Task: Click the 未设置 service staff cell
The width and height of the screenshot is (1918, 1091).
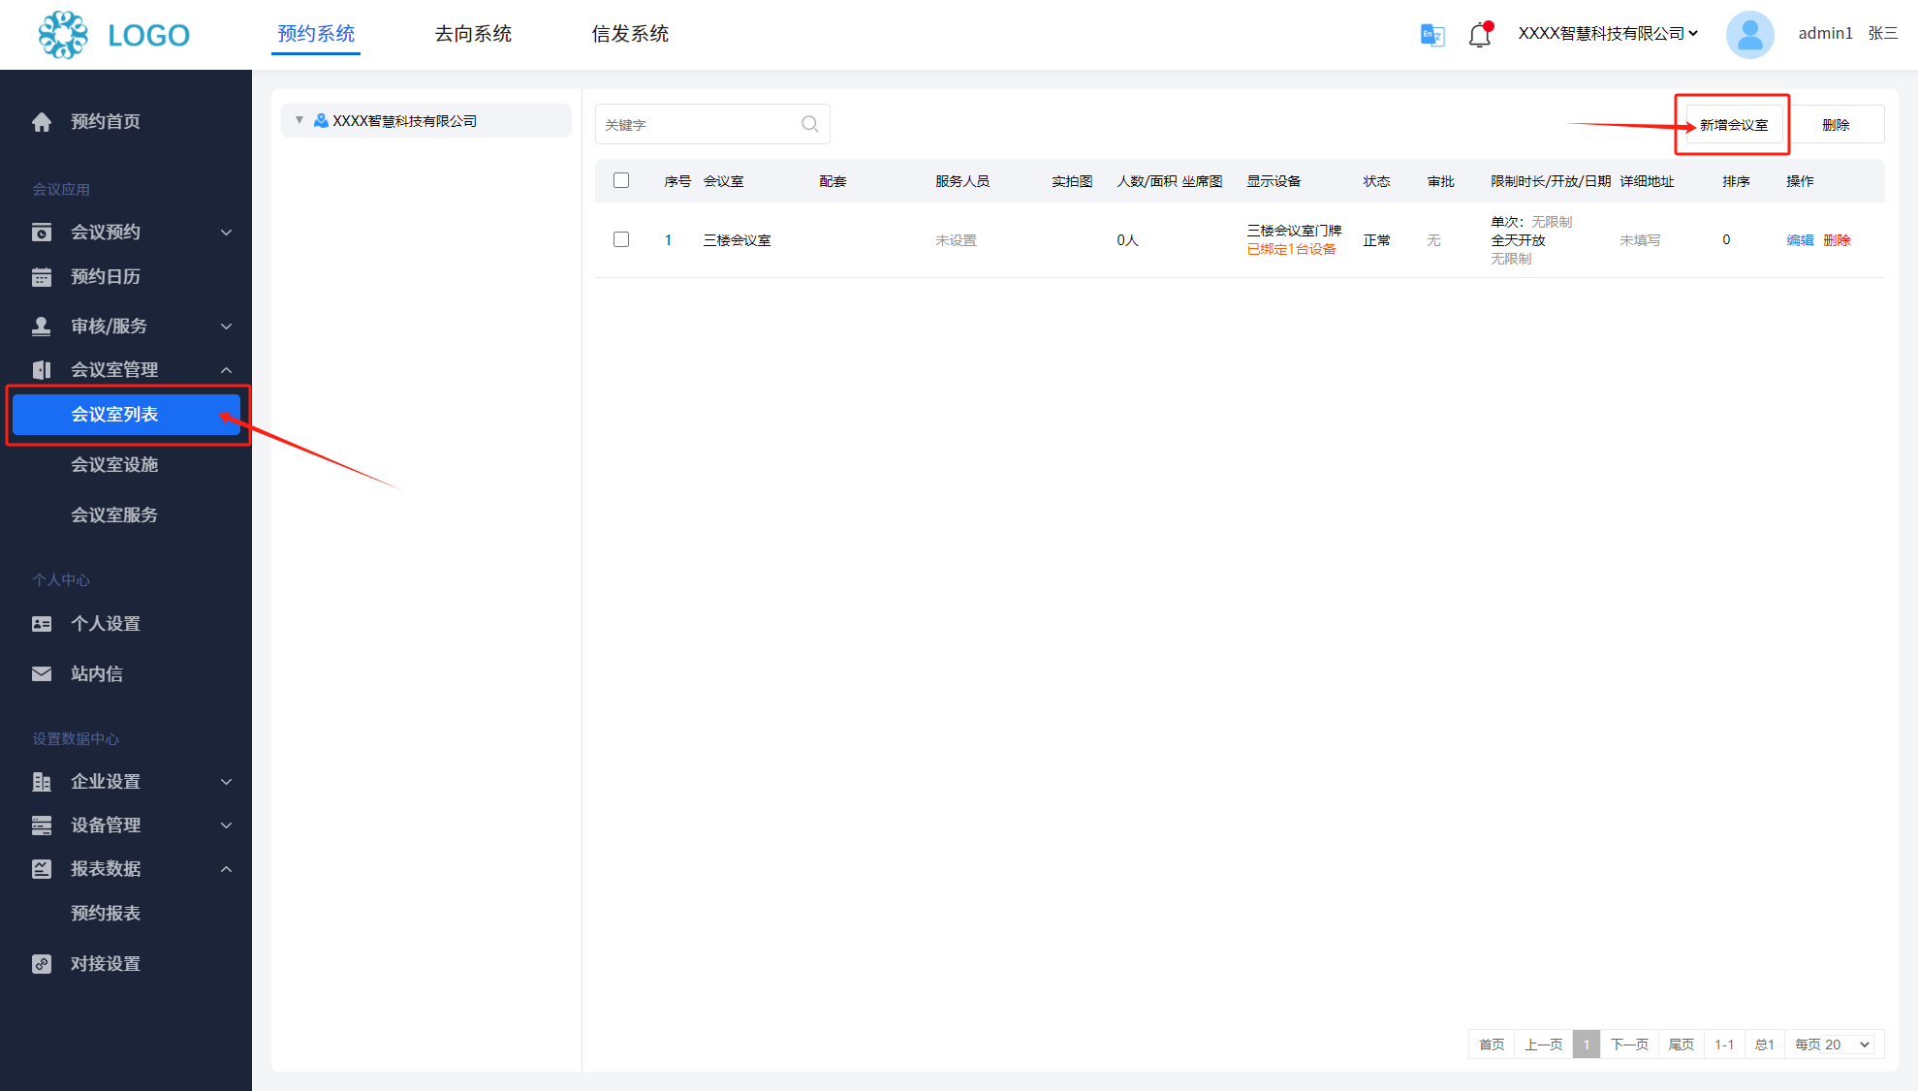Action: (x=956, y=240)
